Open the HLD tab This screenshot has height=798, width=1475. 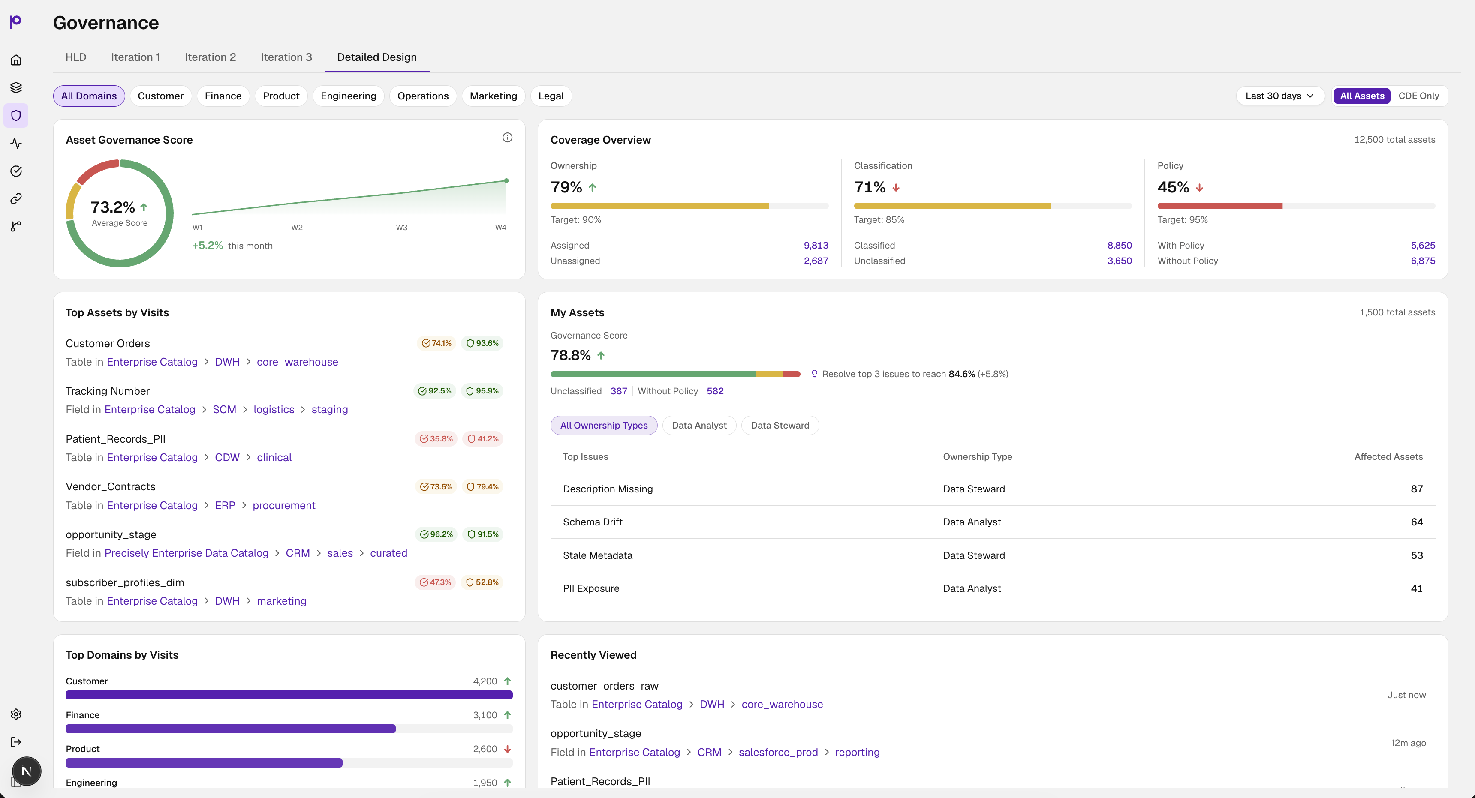[x=75, y=57]
